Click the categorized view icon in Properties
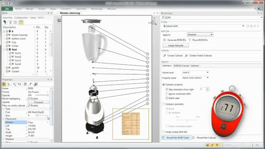Screen dimensions: 265x149 pos(4,84)
